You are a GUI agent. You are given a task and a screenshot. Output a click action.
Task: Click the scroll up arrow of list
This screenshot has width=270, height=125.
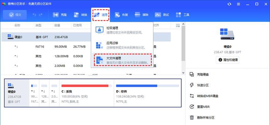183,24
